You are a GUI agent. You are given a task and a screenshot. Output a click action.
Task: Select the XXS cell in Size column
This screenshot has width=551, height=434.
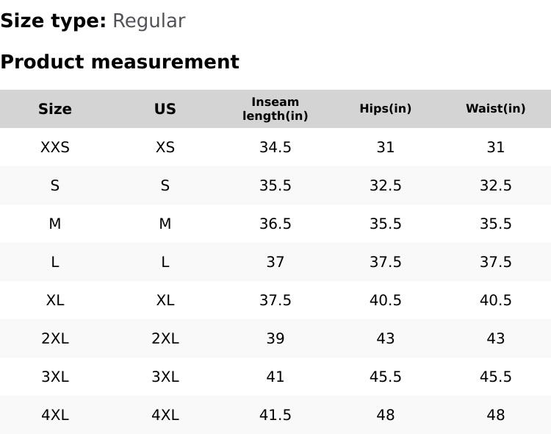(x=55, y=147)
